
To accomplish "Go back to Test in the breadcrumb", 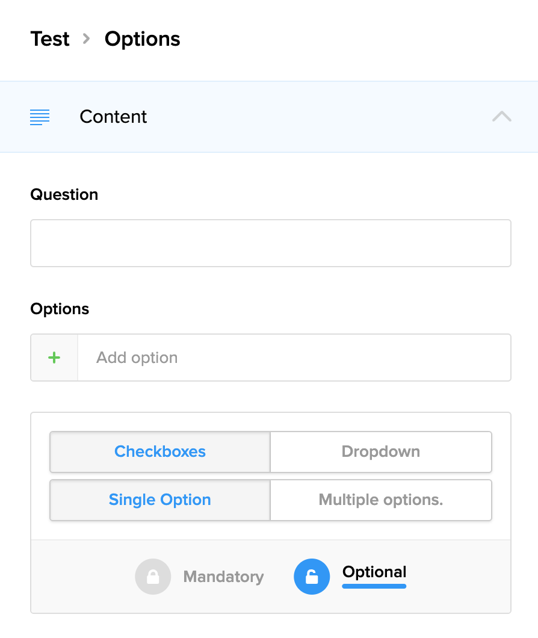I will pyautogui.click(x=50, y=39).
